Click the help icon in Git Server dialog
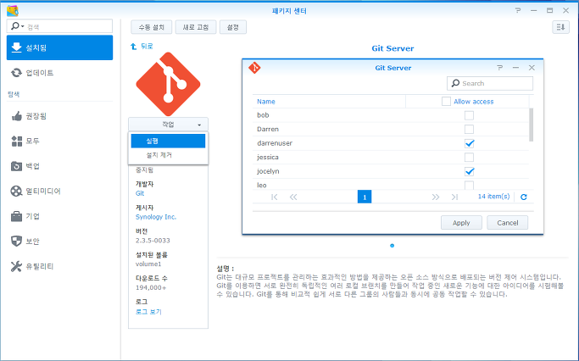Image resolution: width=579 pixels, height=361 pixels. click(499, 68)
